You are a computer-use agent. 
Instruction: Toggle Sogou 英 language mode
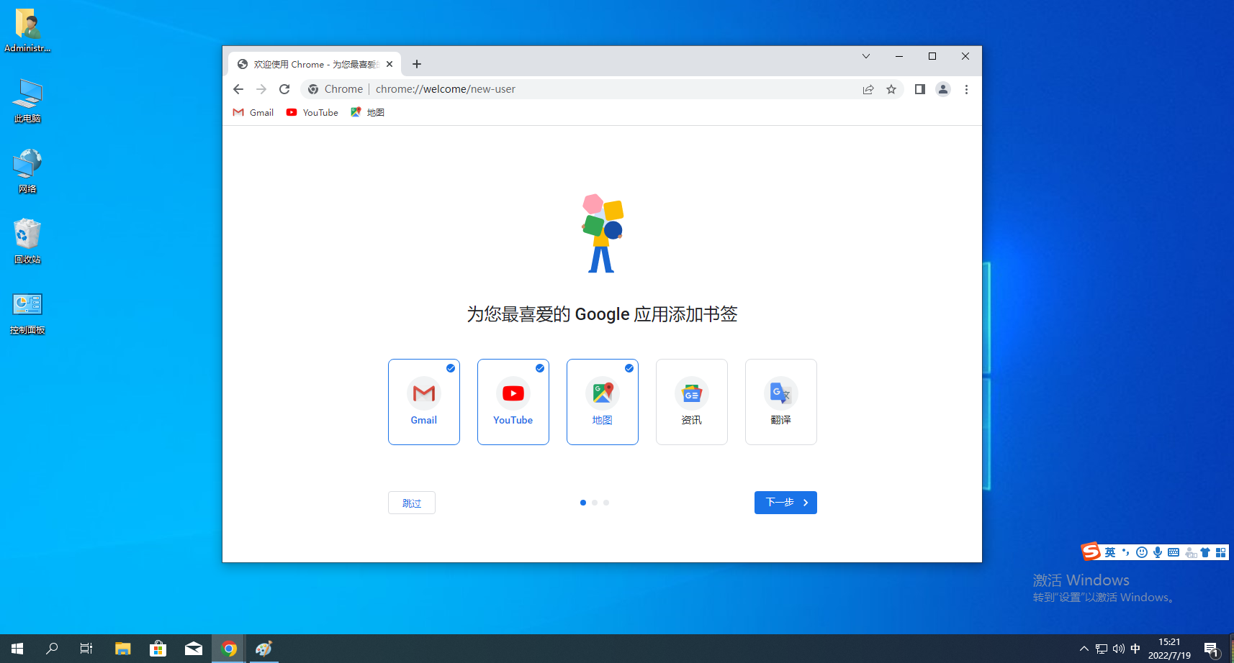(1110, 552)
